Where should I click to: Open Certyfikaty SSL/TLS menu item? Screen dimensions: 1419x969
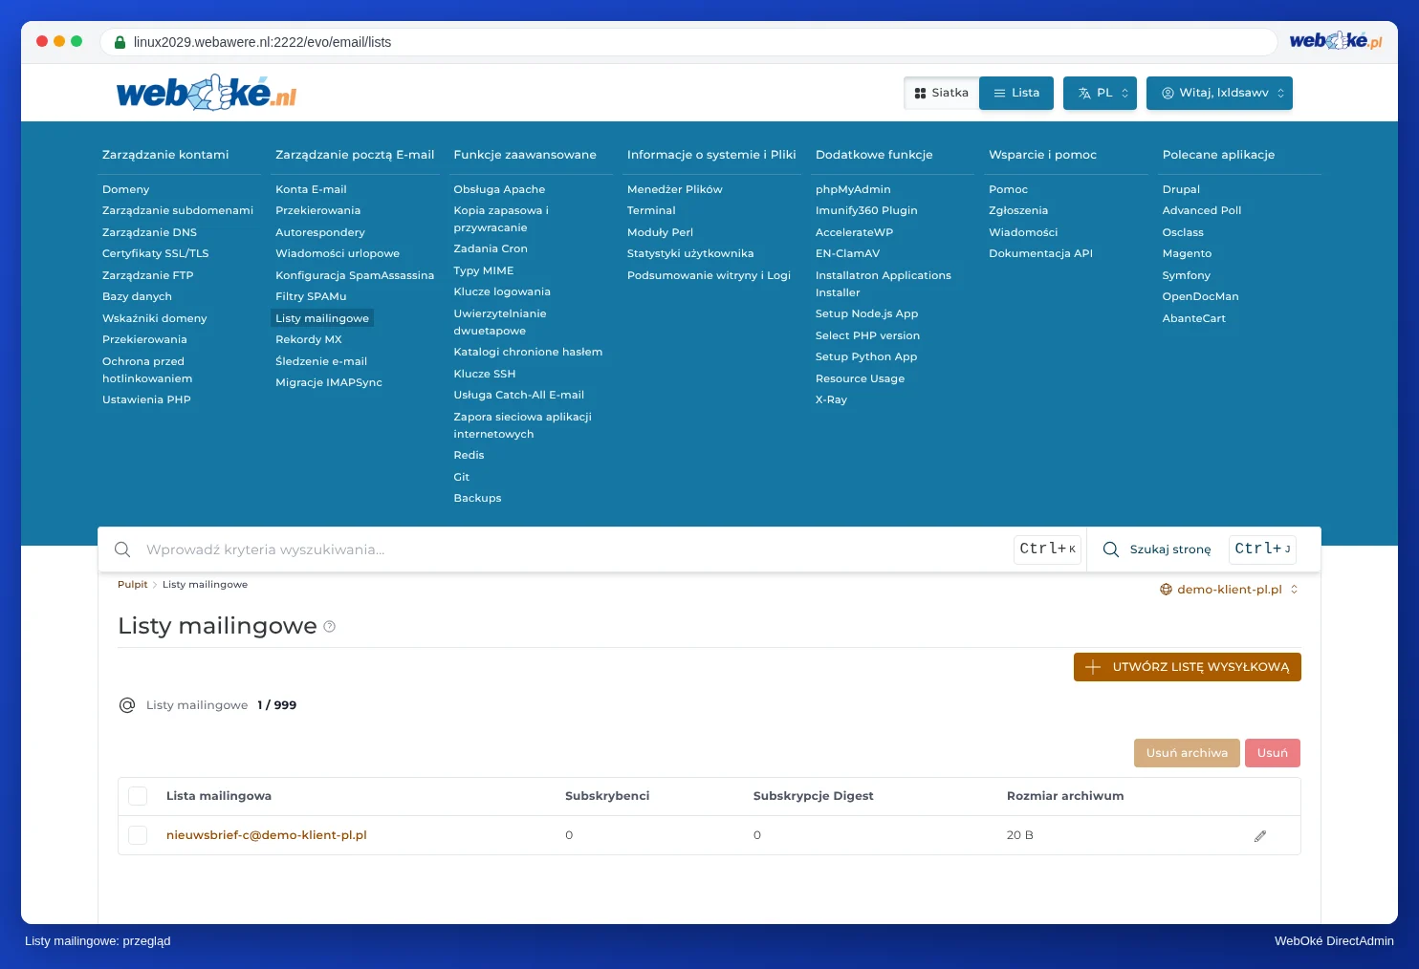point(155,253)
